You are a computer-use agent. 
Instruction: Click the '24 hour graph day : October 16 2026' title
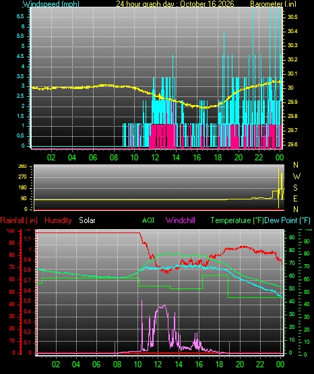[175, 4]
